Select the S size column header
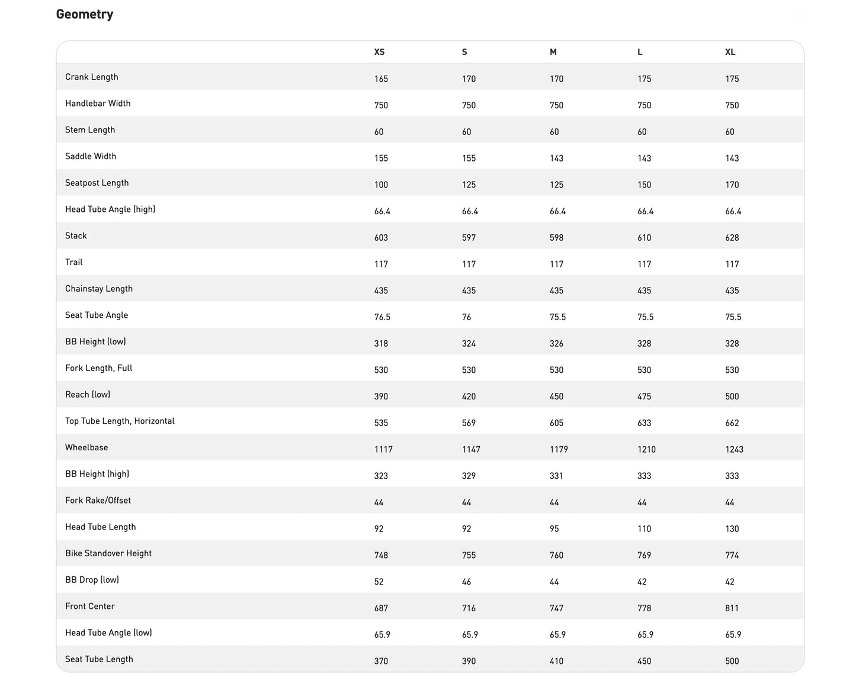 (464, 52)
